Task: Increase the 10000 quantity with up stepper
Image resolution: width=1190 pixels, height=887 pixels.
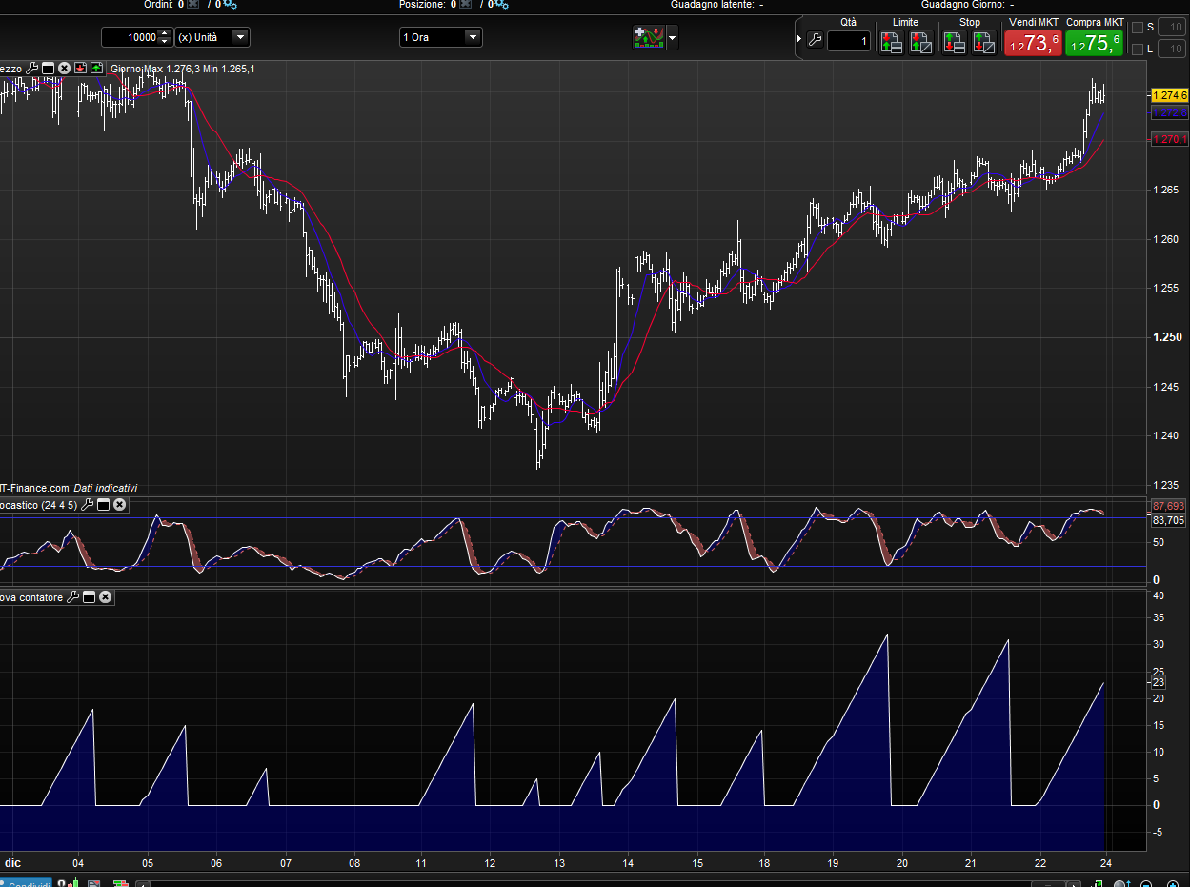Action: click(165, 33)
